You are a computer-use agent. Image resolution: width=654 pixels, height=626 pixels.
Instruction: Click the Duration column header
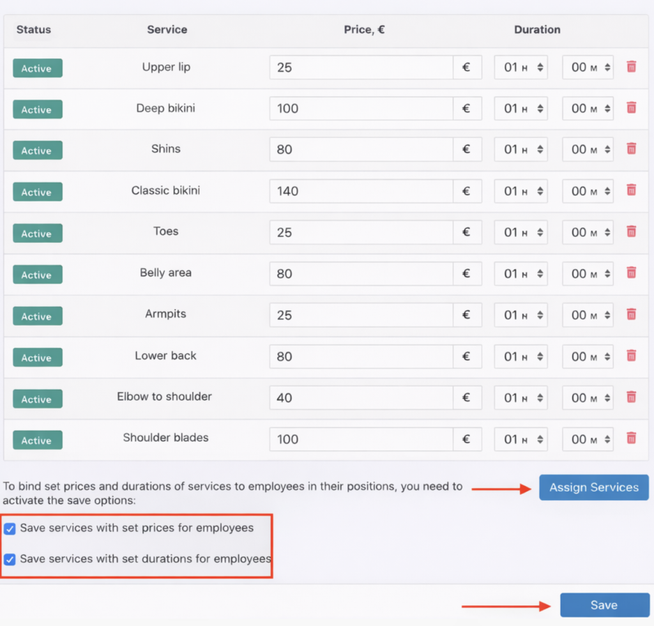[536, 29]
